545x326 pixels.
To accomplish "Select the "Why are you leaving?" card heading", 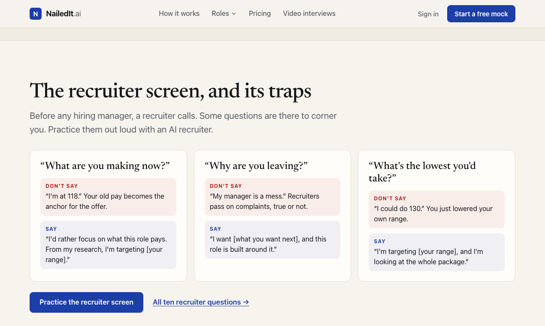I will click(x=256, y=166).
